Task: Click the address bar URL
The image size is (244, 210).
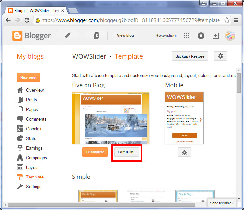Action: 130,20
